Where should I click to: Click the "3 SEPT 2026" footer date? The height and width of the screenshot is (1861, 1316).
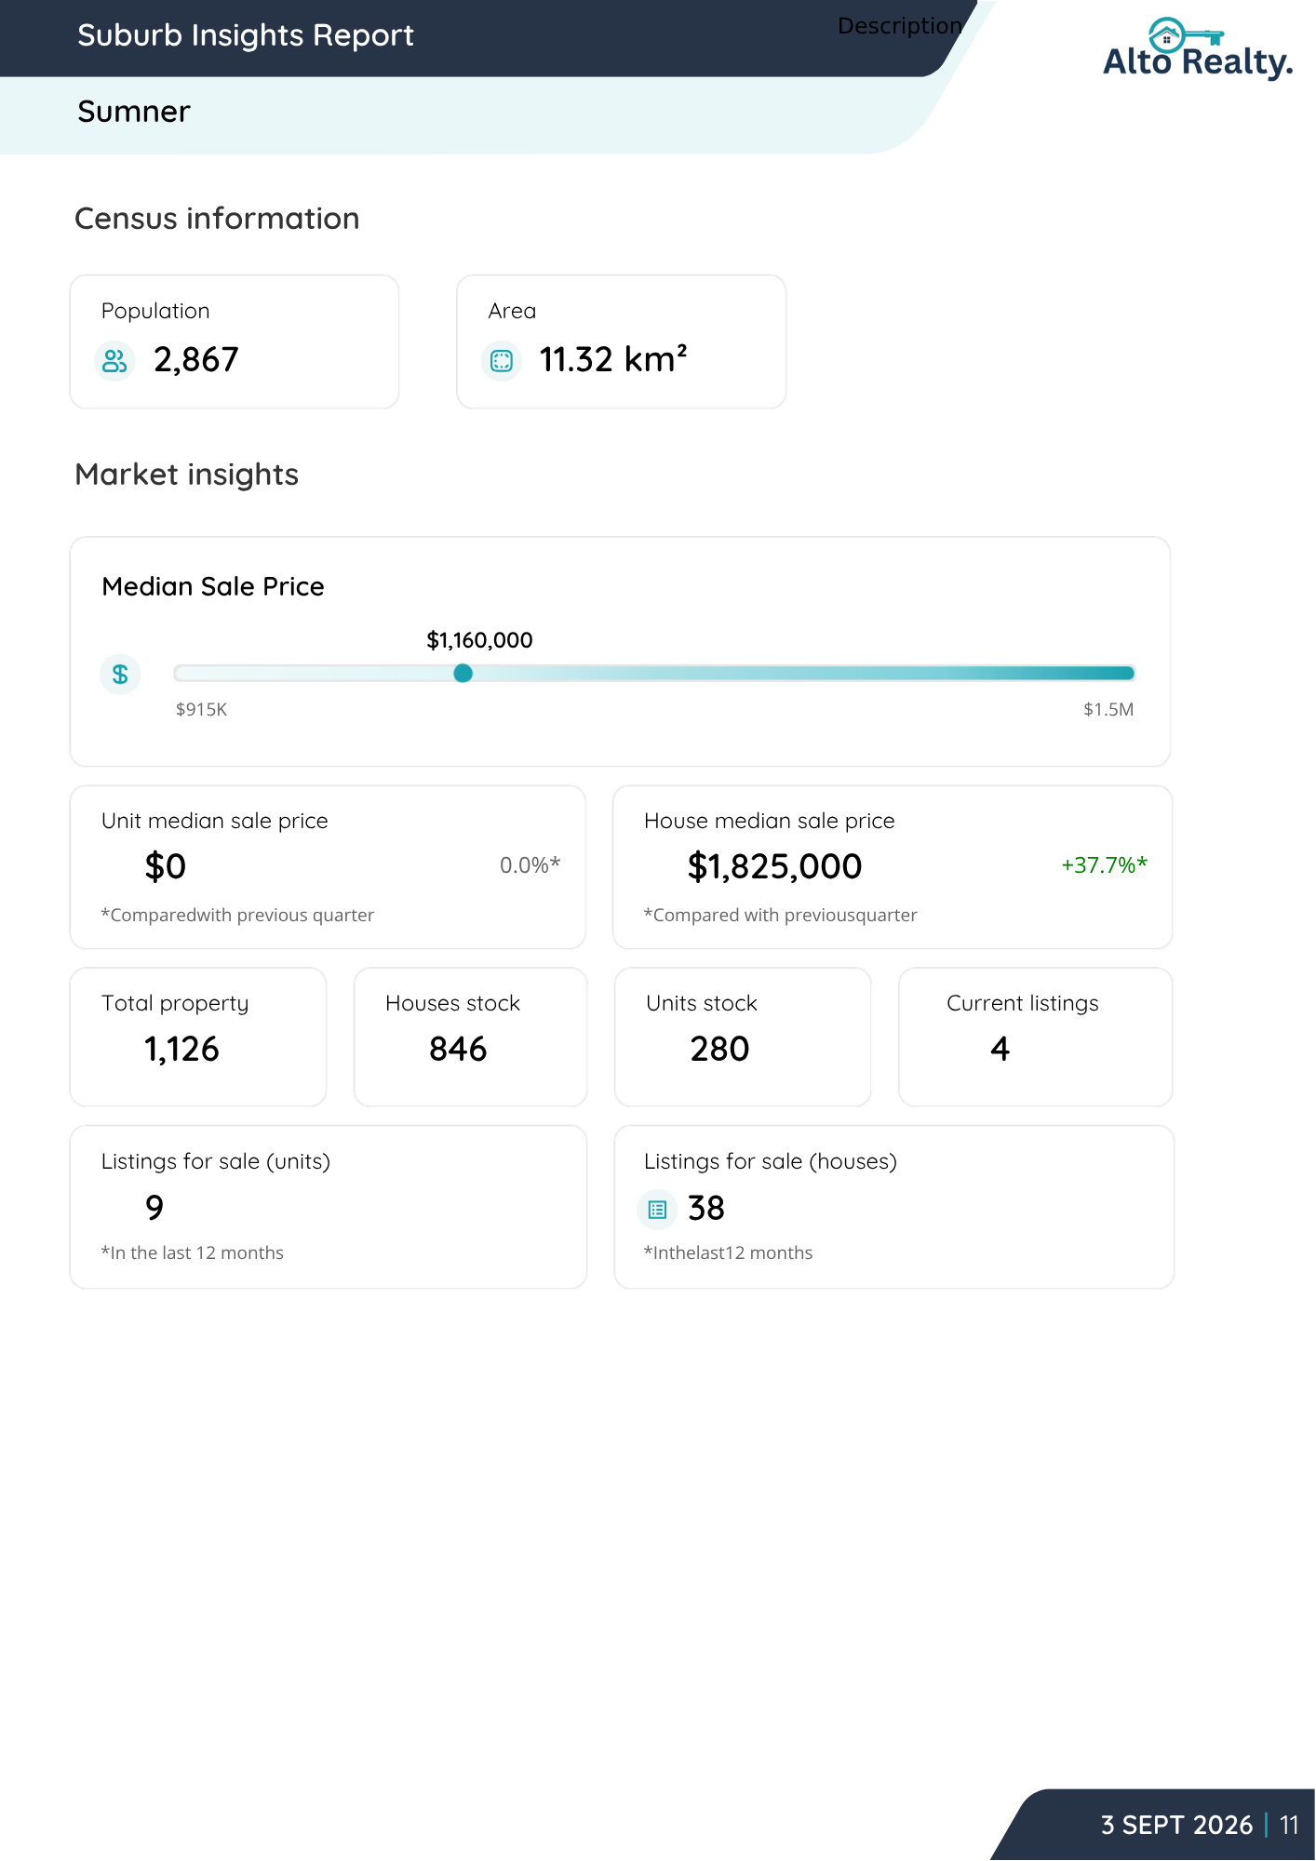pyautogui.click(x=1176, y=1826)
